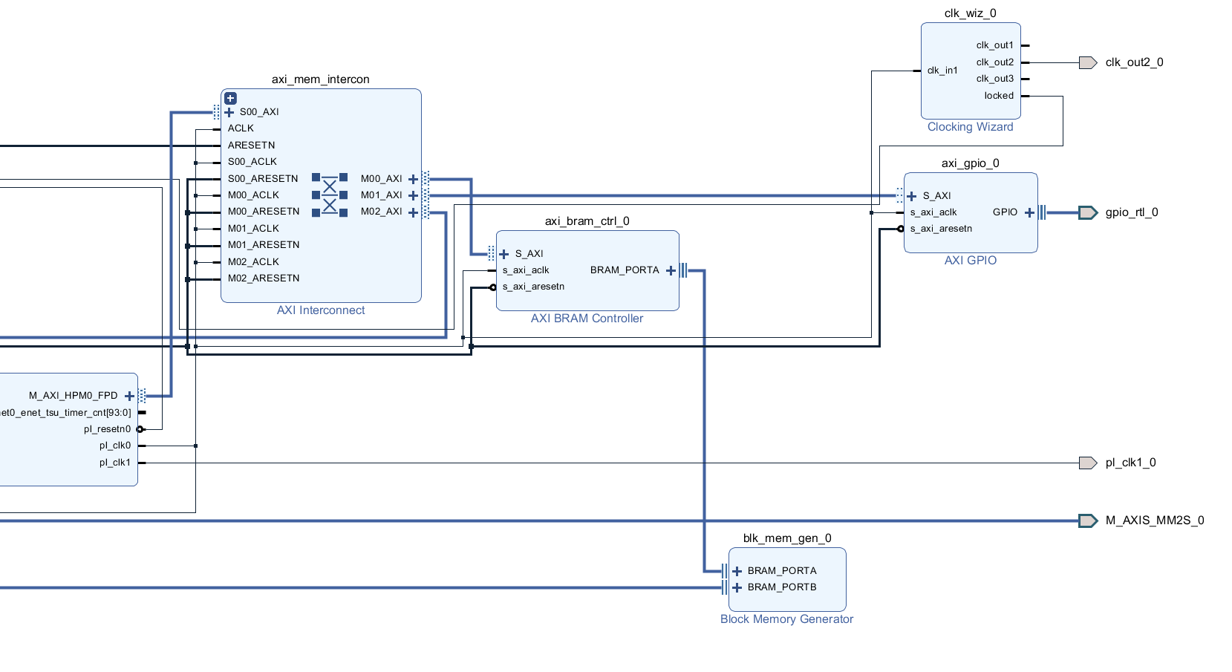Viewport: 1232px width, 672px height.
Task: Click the clk_out2_0 port label
Action: pyautogui.click(x=1134, y=62)
